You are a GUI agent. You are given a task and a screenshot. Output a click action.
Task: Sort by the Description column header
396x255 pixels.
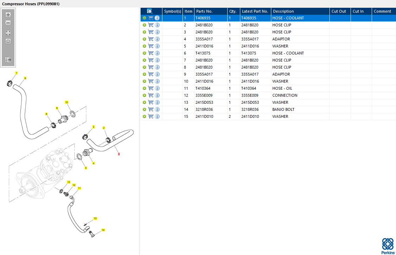[x=300, y=11]
